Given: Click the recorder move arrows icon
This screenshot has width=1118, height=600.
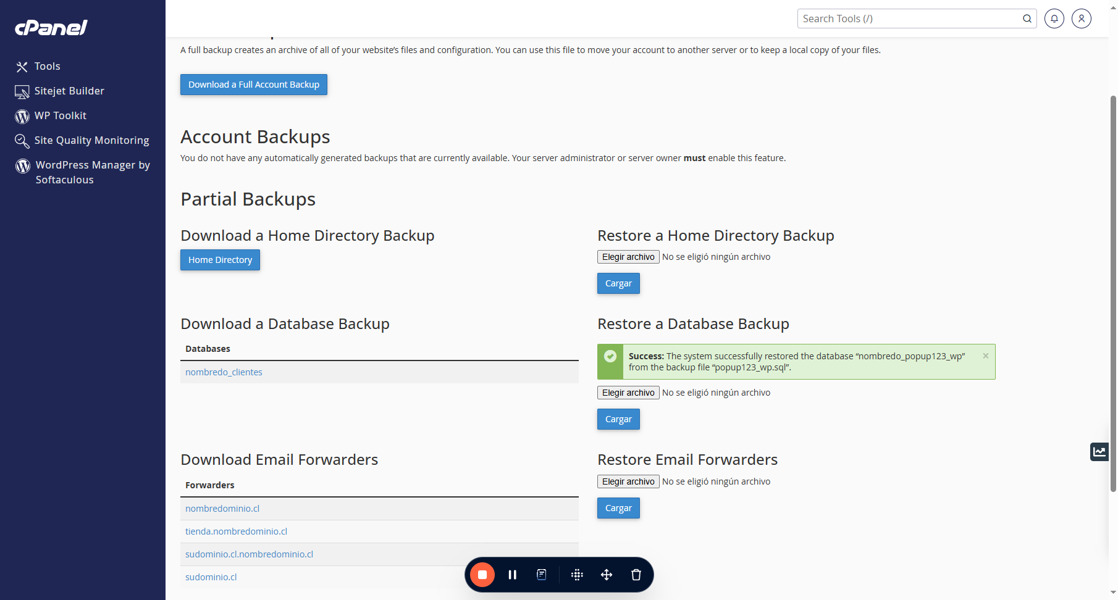Looking at the screenshot, I should click(607, 575).
